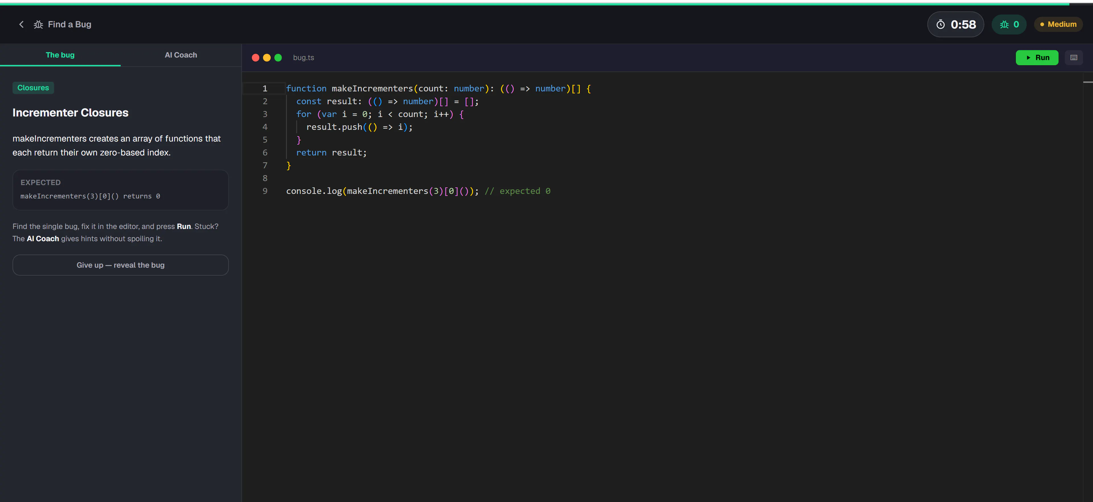Run the code with the Run button
This screenshot has width=1093, height=502.
1037,58
